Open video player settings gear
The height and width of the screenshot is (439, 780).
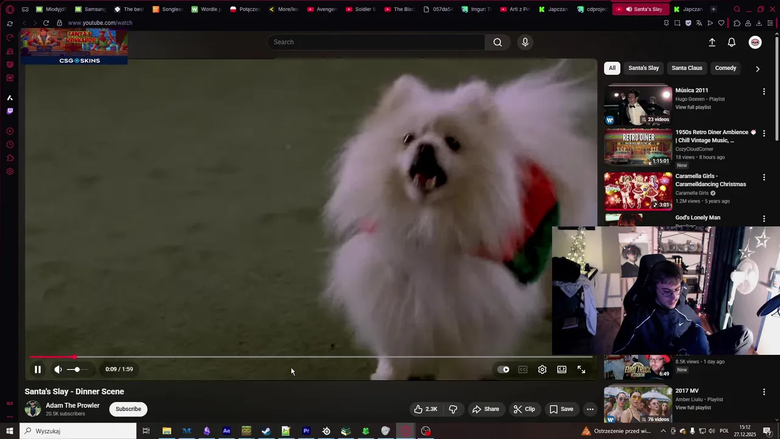pyautogui.click(x=542, y=369)
